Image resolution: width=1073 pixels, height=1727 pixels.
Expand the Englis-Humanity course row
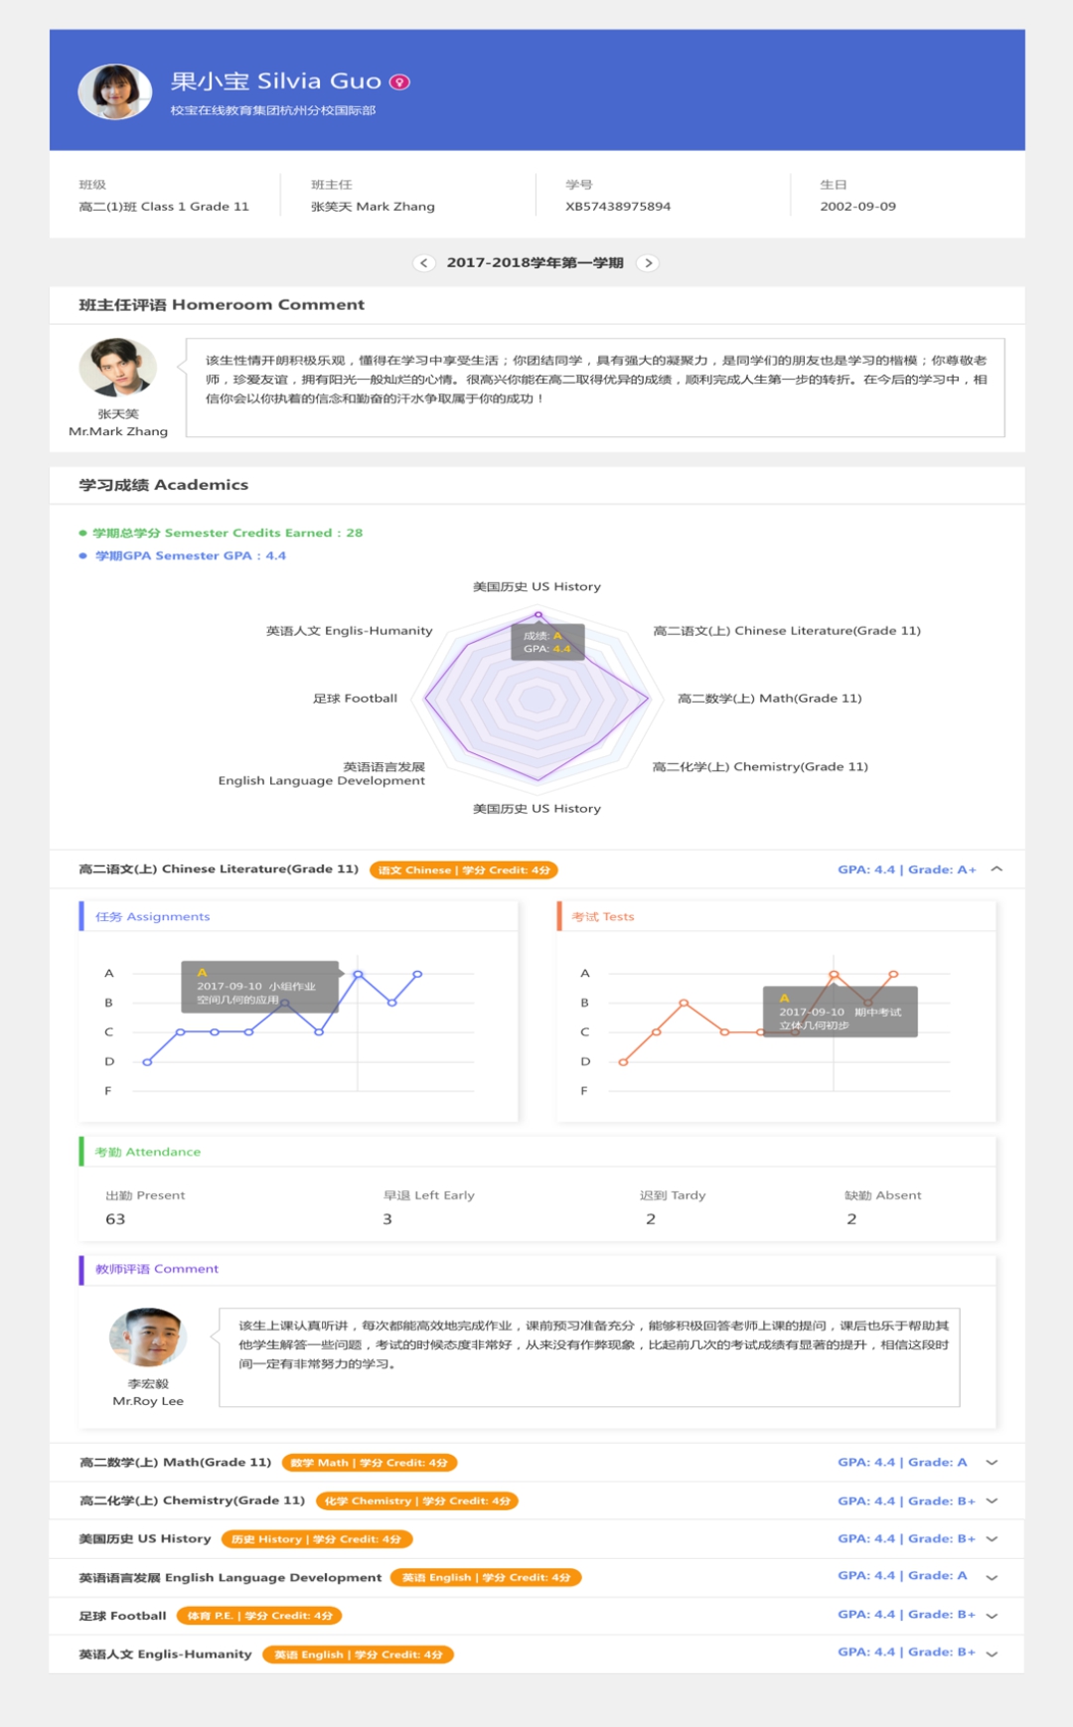coord(992,1654)
